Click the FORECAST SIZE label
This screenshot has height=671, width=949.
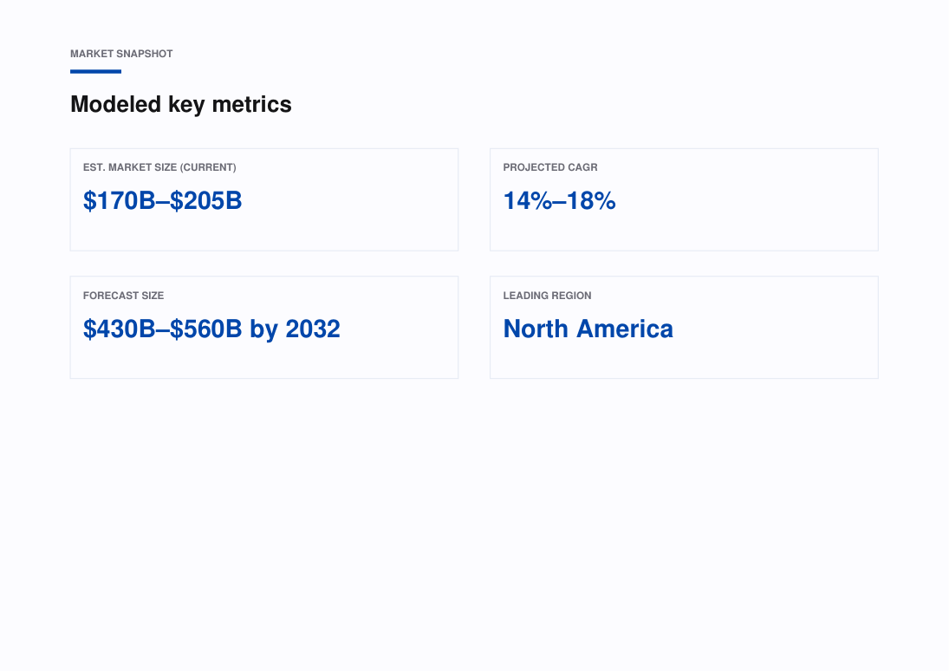(x=123, y=296)
